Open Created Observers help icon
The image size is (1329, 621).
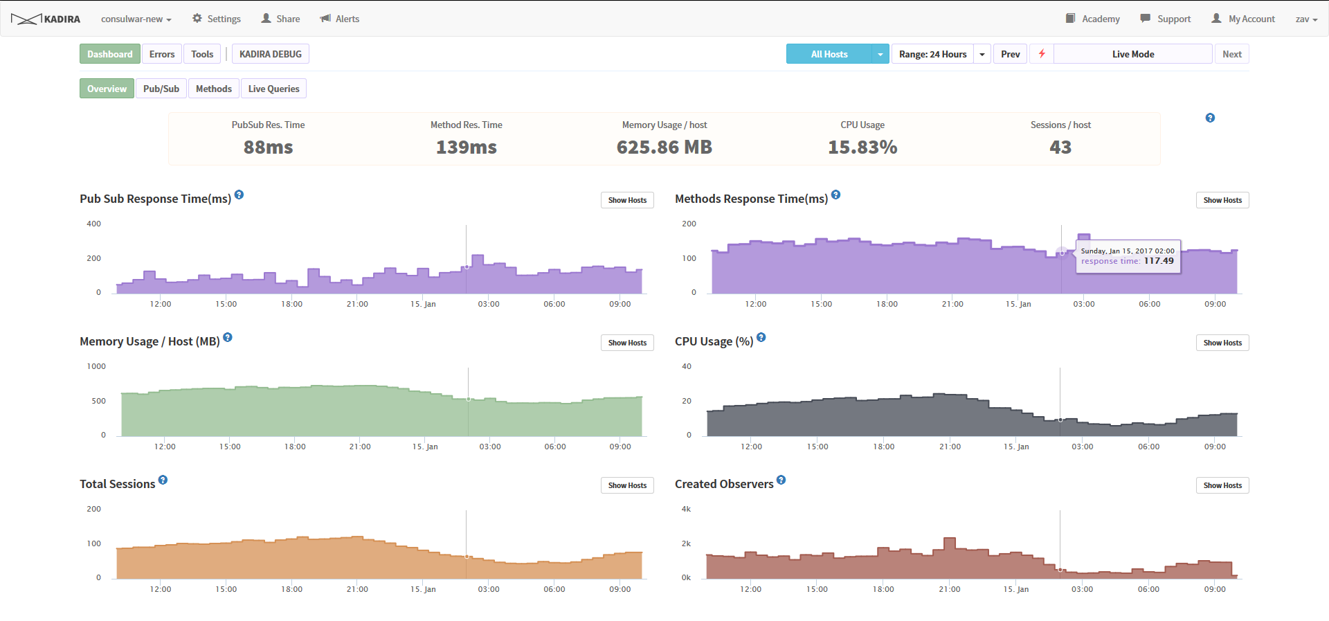tap(781, 480)
